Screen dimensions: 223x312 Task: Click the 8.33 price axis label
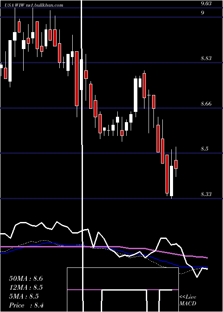click(x=206, y=194)
